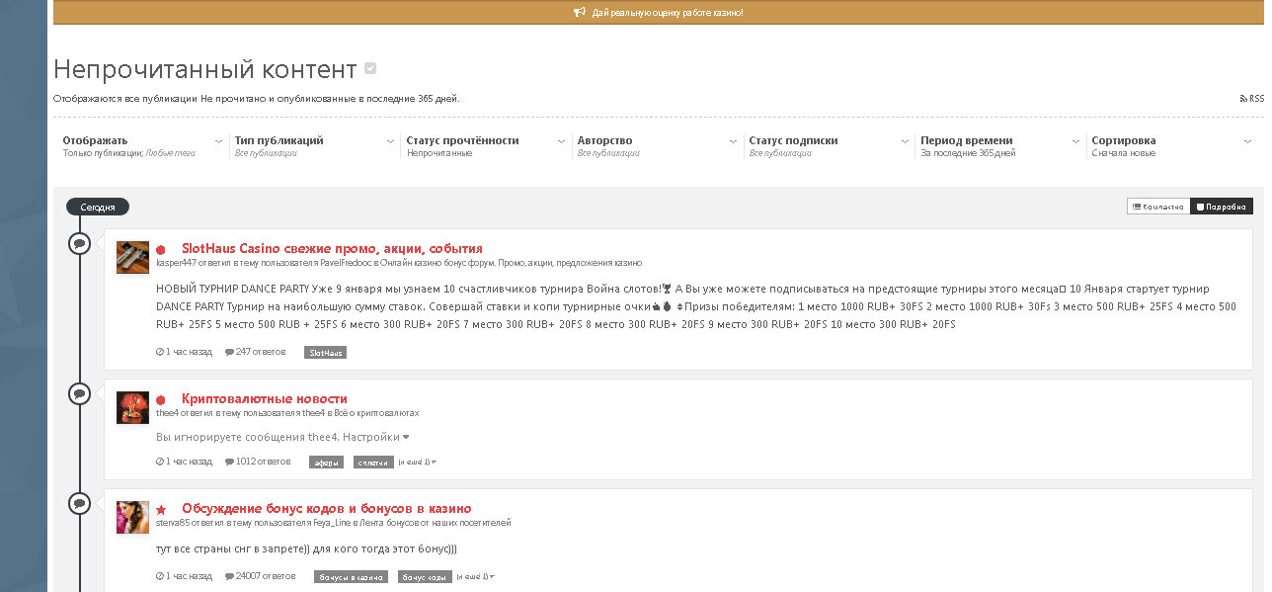Image resolution: width=1272 pixels, height=592 pixels.
Task: Click speech bubble marker beside crypto news topic
Action: (79, 394)
